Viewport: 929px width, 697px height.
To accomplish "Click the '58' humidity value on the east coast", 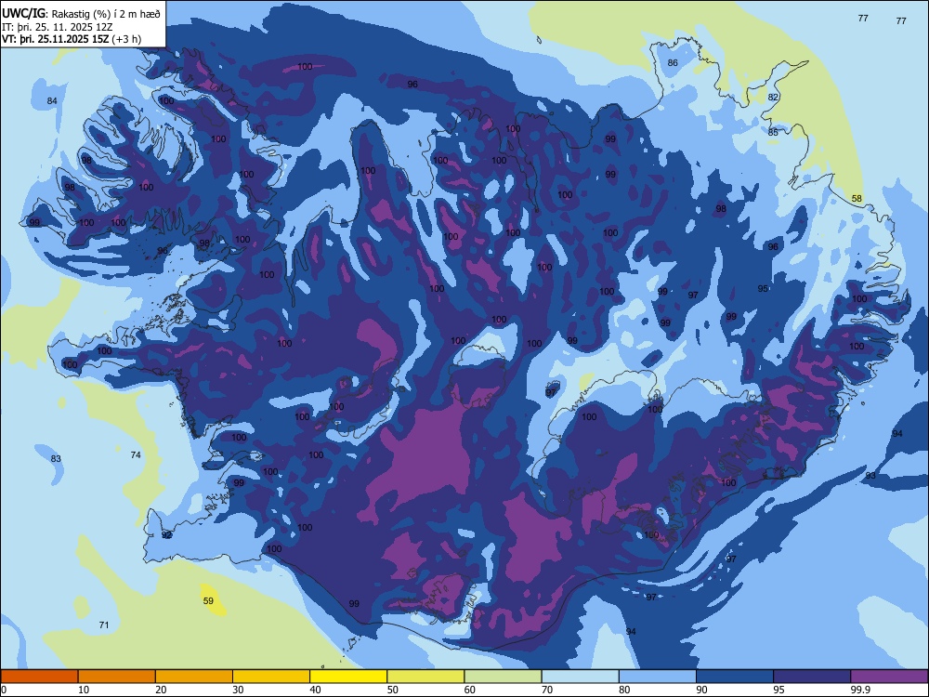I will click(x=857, y=199).
